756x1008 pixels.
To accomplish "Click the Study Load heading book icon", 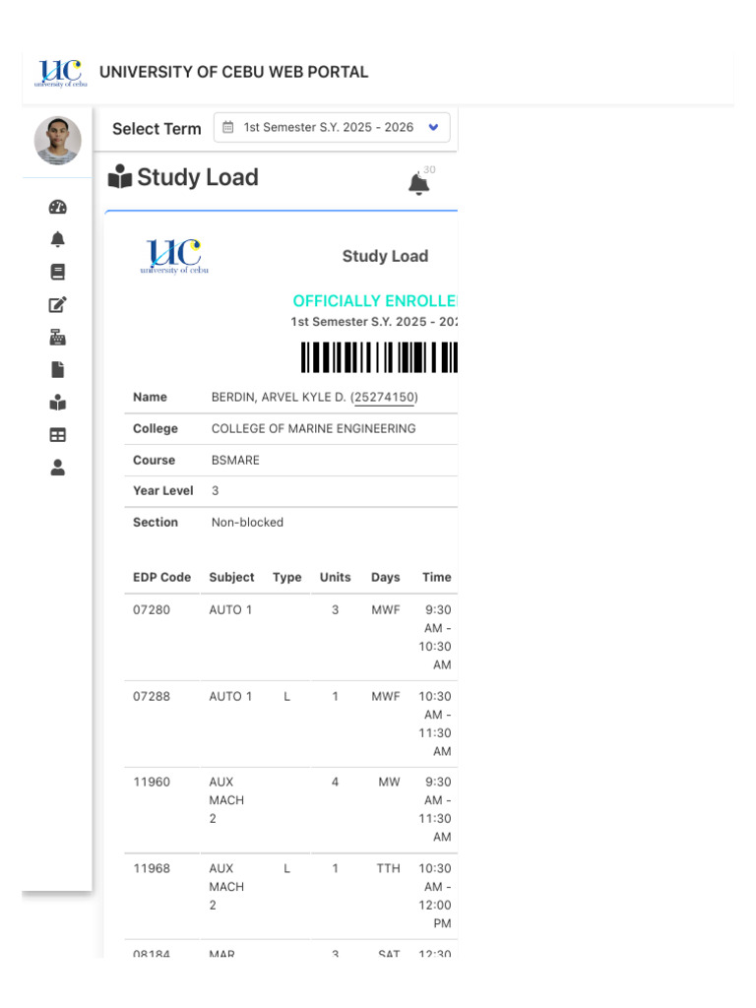I will pyautogui.click(x=119, y=177).
